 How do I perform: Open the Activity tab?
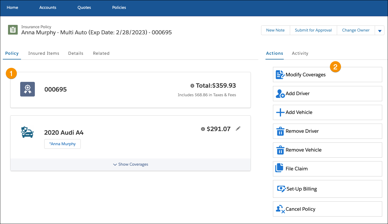300,53
